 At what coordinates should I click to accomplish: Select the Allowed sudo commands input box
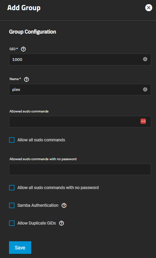[80, 122]
